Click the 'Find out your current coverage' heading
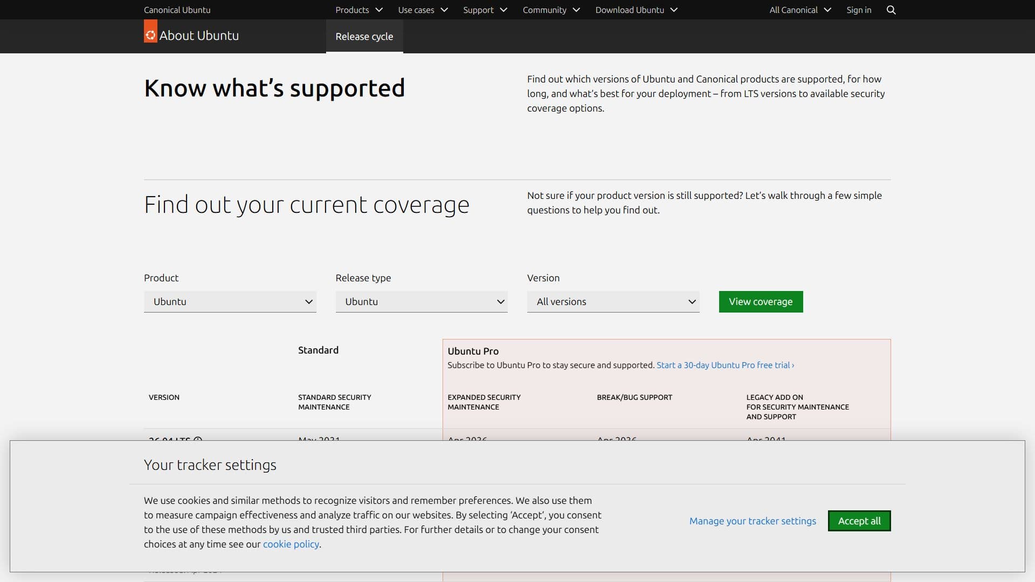Image resolution: width=1035 pixels, height=582 pixels. pos(307,205)
